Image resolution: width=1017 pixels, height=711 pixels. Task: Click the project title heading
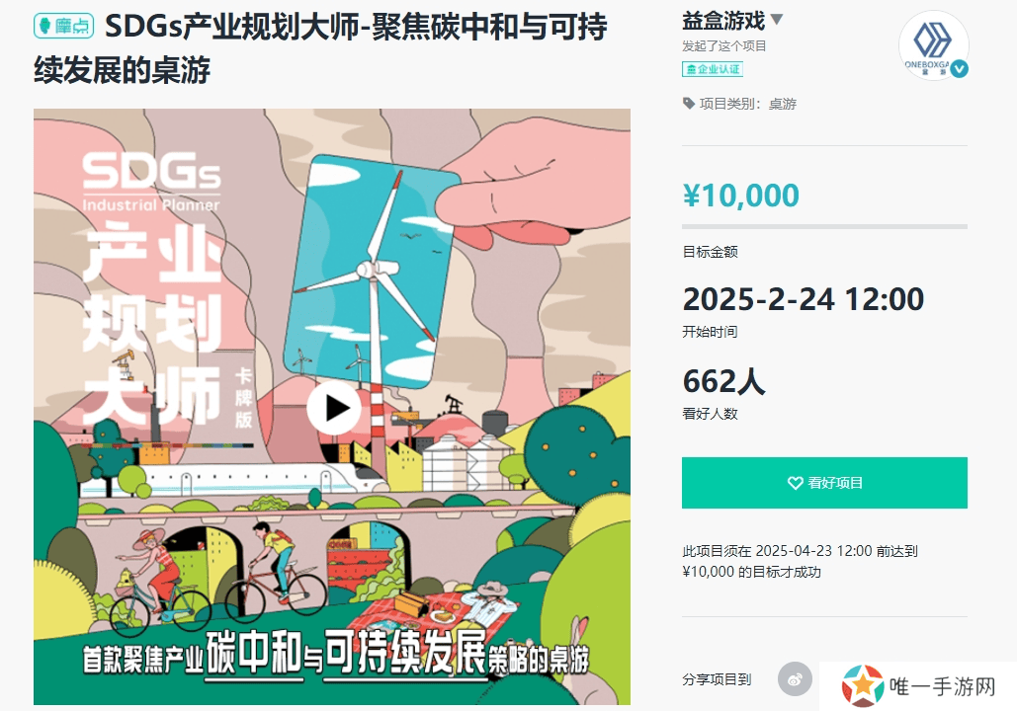320,48
